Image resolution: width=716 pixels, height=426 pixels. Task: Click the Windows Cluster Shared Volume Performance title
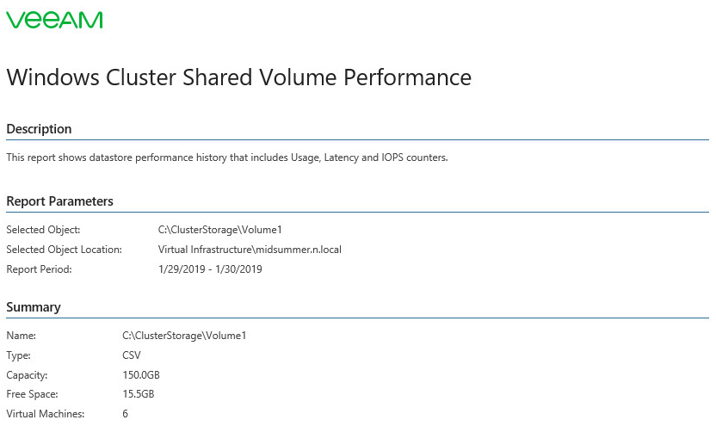click(x=239, y=77)
